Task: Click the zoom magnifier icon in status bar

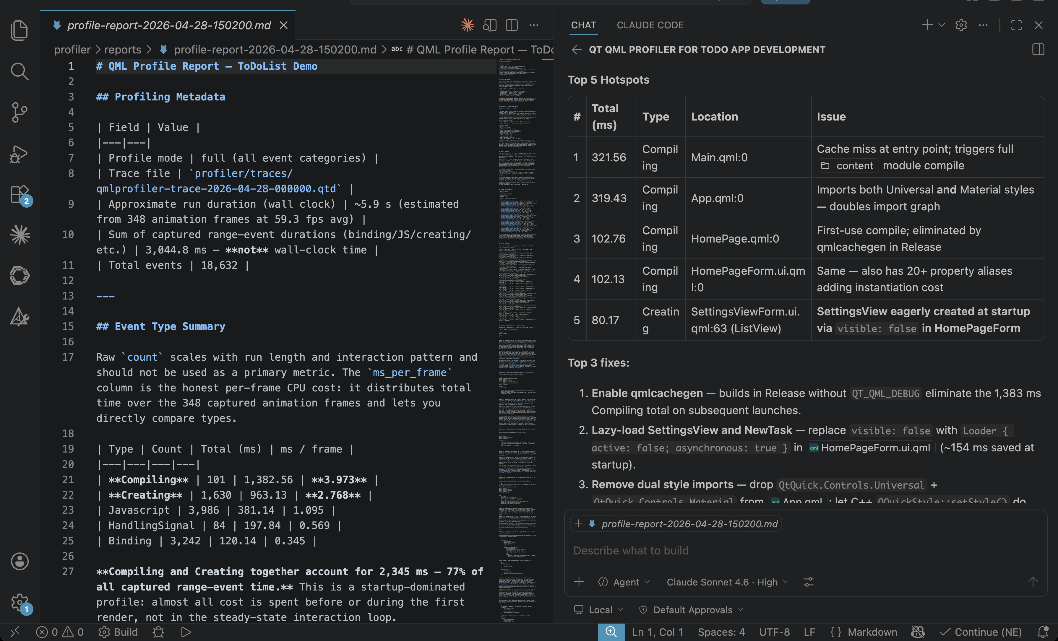Action: 611,632
